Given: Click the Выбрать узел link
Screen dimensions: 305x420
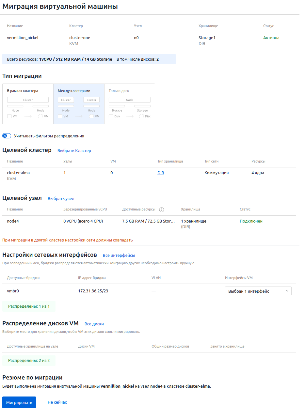Looking at the screenshot, I should point(61,198).
